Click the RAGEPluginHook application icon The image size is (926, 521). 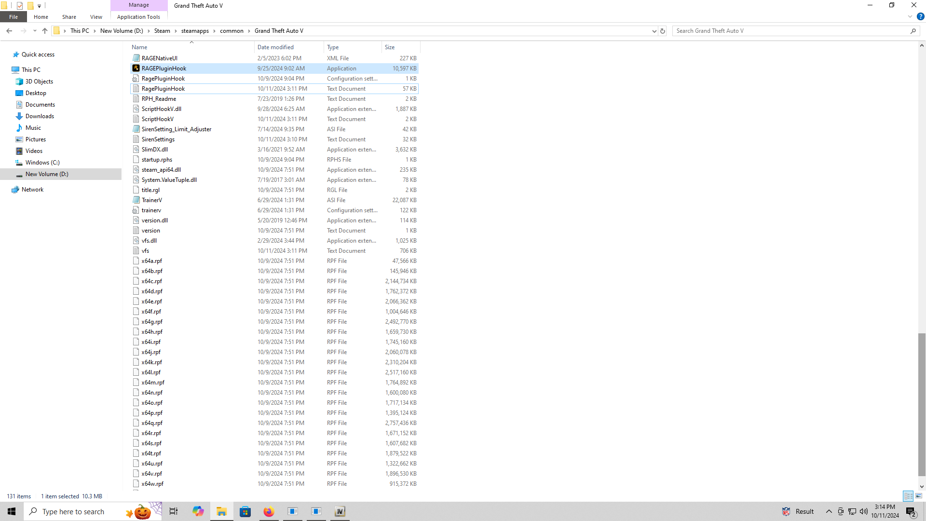coord(136,69)
